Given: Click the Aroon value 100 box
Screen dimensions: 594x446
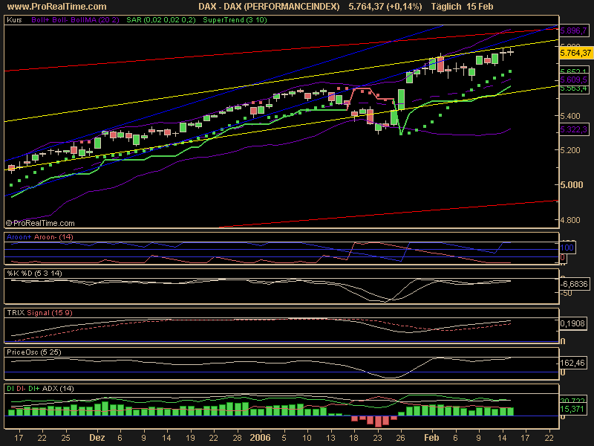Looking at the screenshot, I should click(x=567, y=248).
